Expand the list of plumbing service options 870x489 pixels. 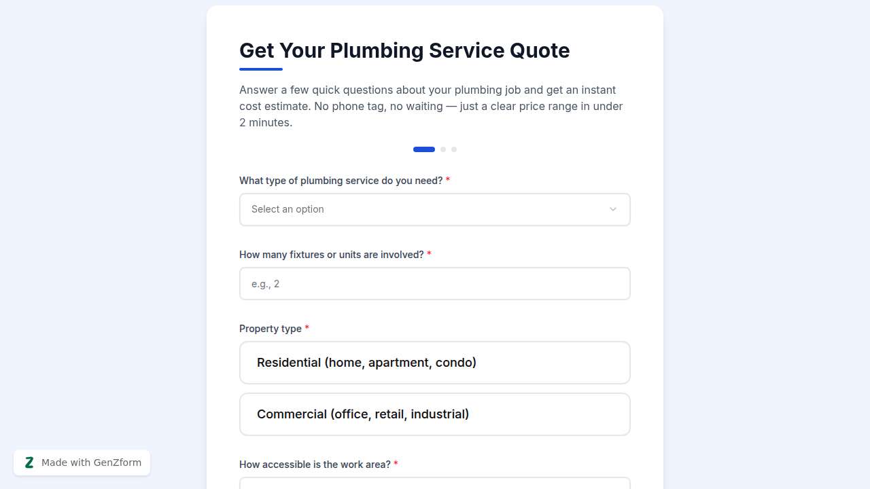(x=435, y=209)
